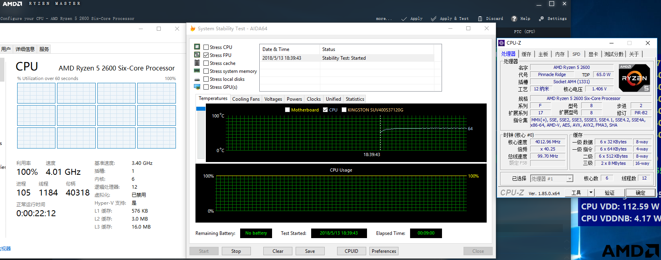Image resolution: width=661 pixels, height=260 pixels.
Task: Open CPU-Z 测试分數 tab
Action: [x=614, y=54]
